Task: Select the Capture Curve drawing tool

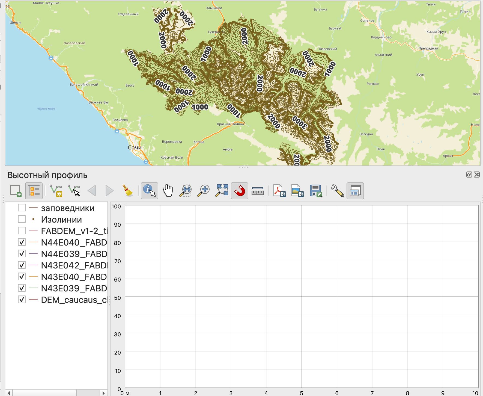Action: point(56,191)
